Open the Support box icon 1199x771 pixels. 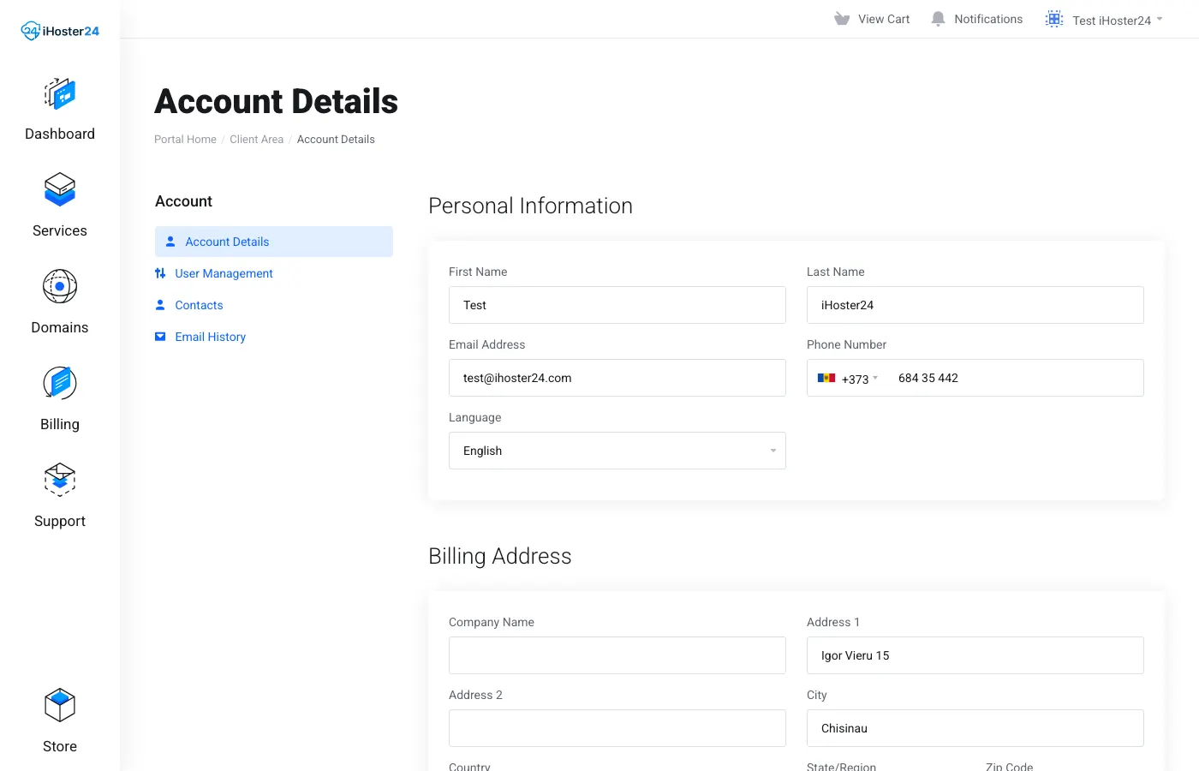pos(60,480)
